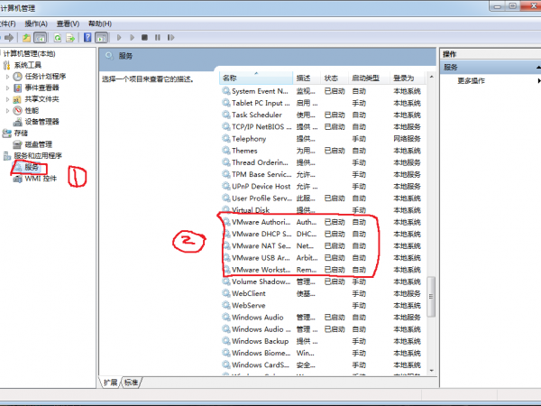The height and width of the screenshot is (406, 541).
Task: Expand the 共享文件夹 tree node arrow
Action: click(8, 99)
